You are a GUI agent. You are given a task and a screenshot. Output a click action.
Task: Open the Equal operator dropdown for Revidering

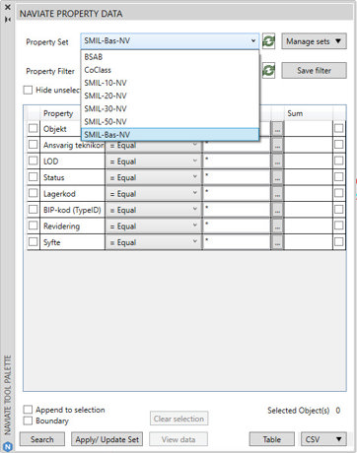[x=153, y=226]
